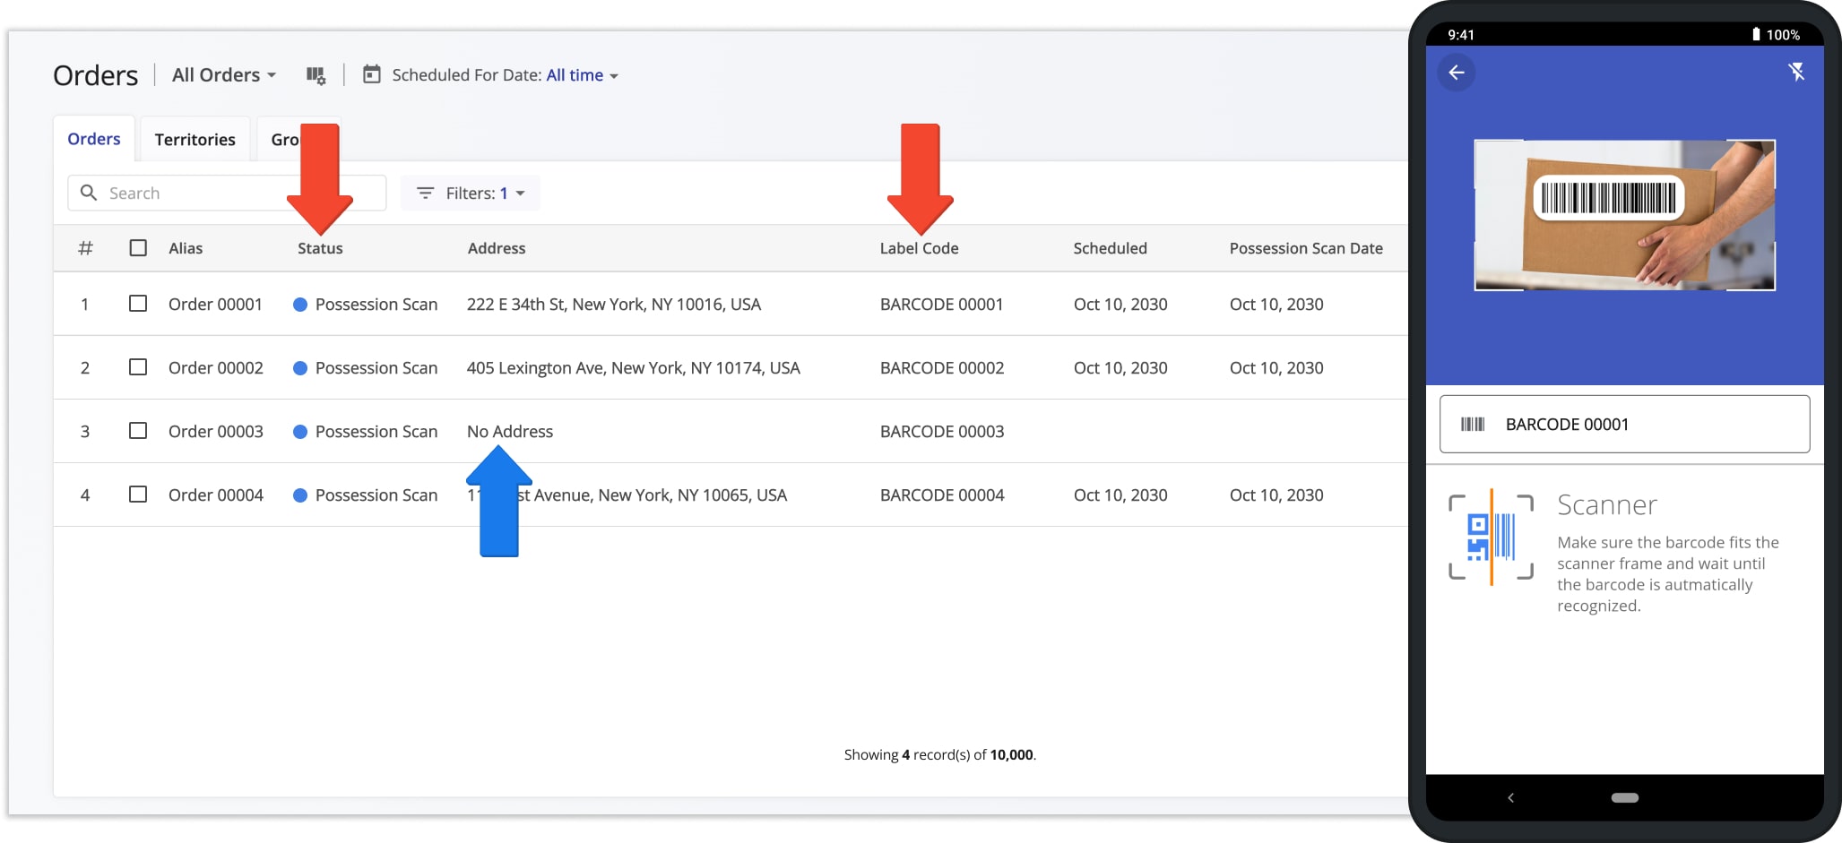
Task: Click the Possession Scan Date of Order 00004
Action: click(1276, 495)
